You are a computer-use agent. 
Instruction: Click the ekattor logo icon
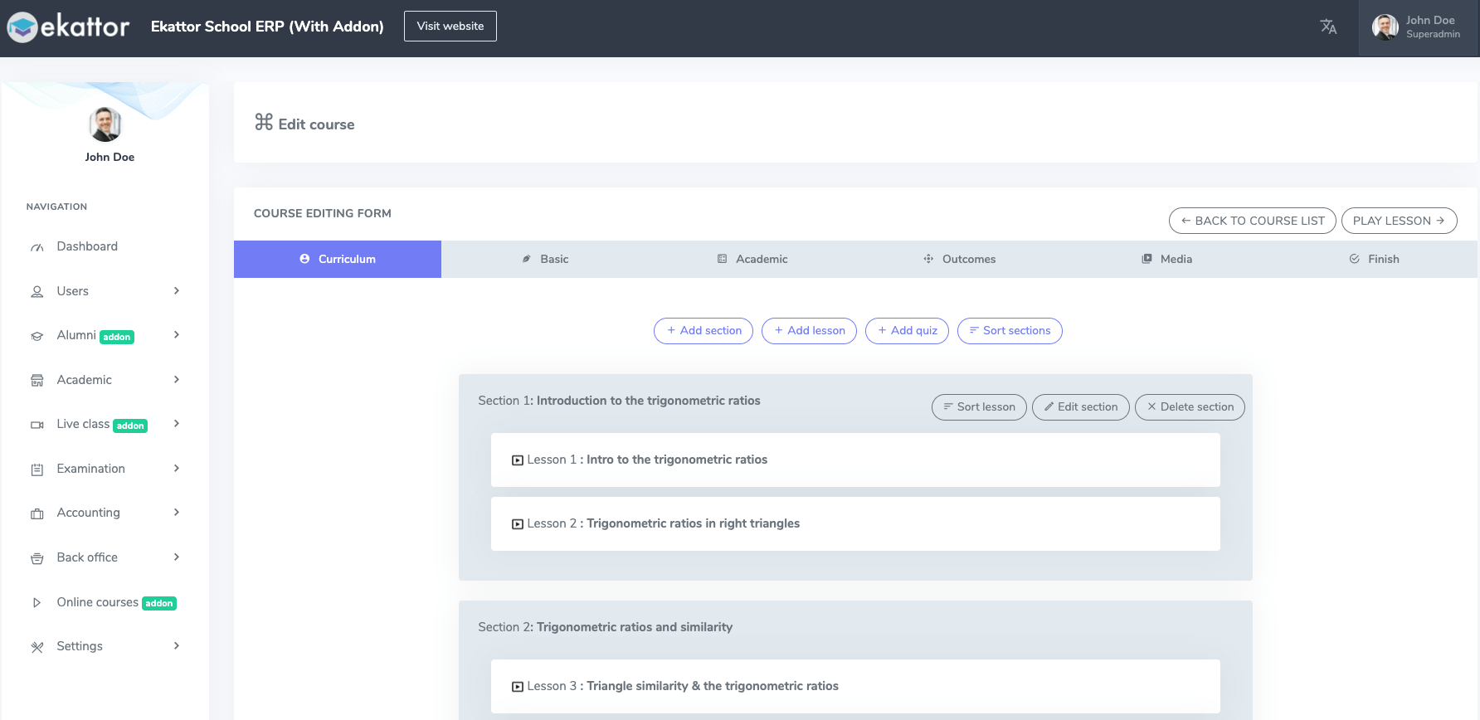22,27
